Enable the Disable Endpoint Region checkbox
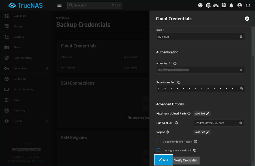The image size is (255, 166). [158, 141]
